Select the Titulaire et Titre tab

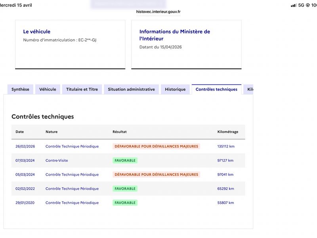[82, 89]
